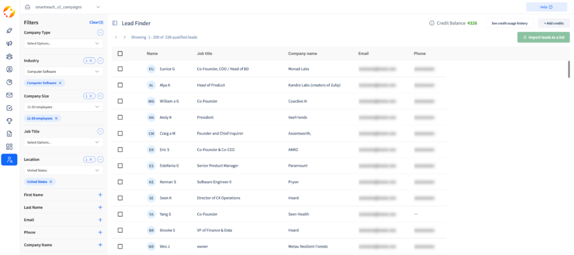Open the Job Title select options dropdown
The height and width of the screenshot is (255, 574).
(63, 142)
